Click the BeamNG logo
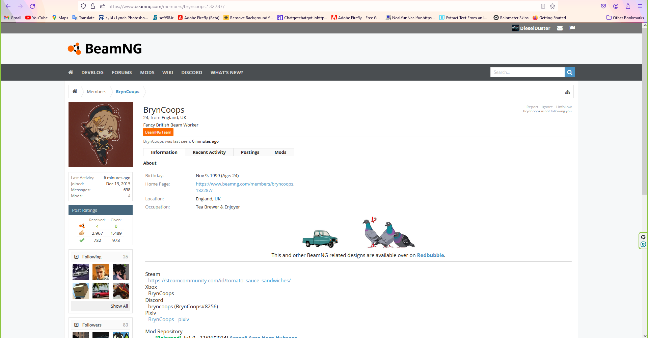This screenshot has height=338, width=648. pyautogui.click(x=105, y=49)
